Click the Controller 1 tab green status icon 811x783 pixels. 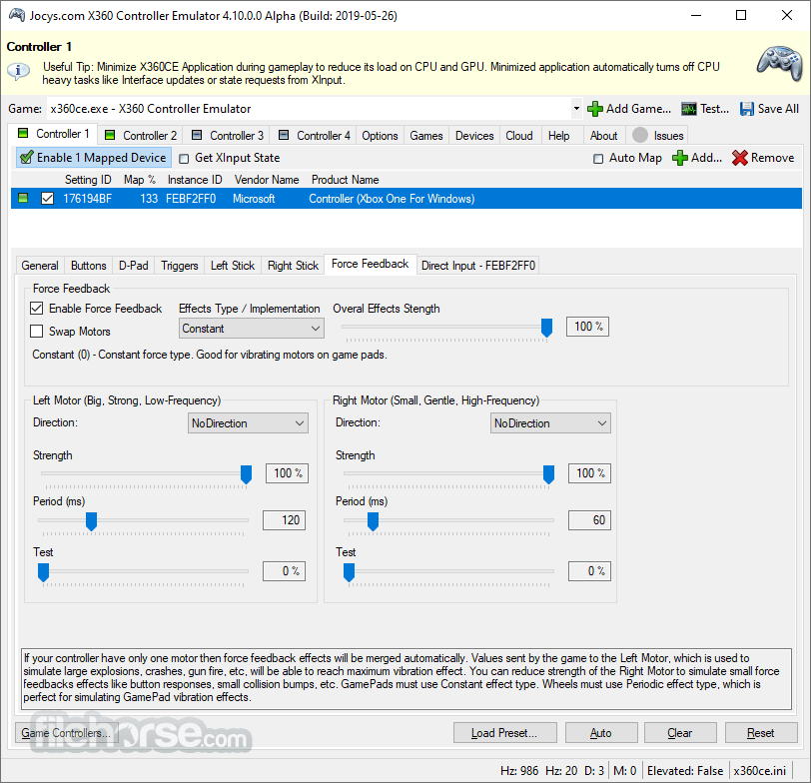pos(23,134)
